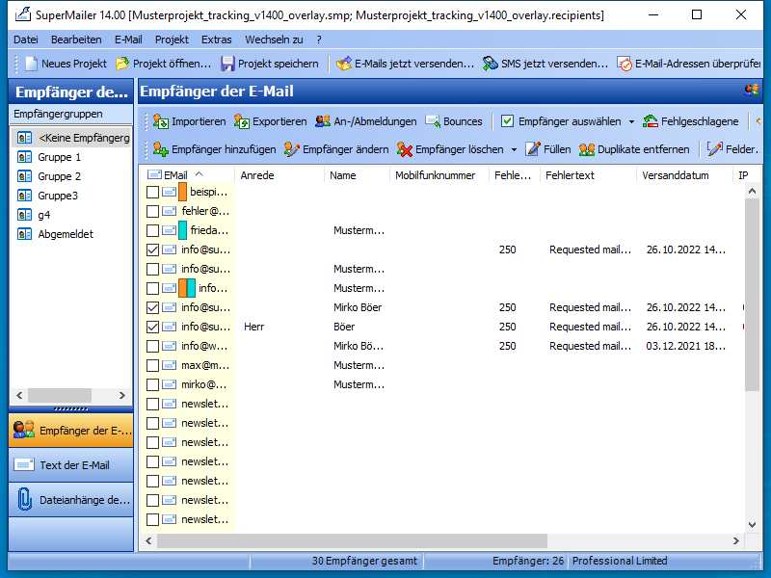Click '30 Empfänger gesamt' in status bar

(364, 561)
